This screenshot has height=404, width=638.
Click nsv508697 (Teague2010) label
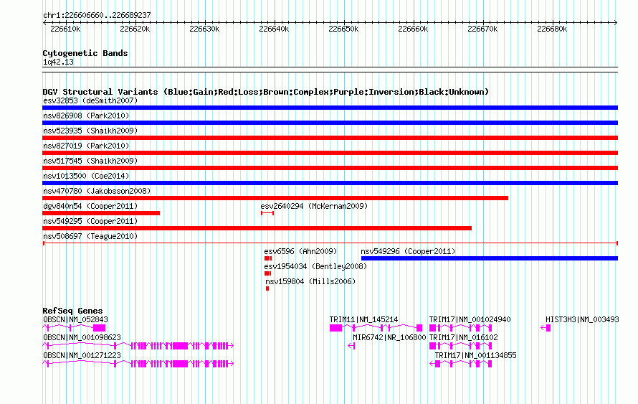point(90,236)
